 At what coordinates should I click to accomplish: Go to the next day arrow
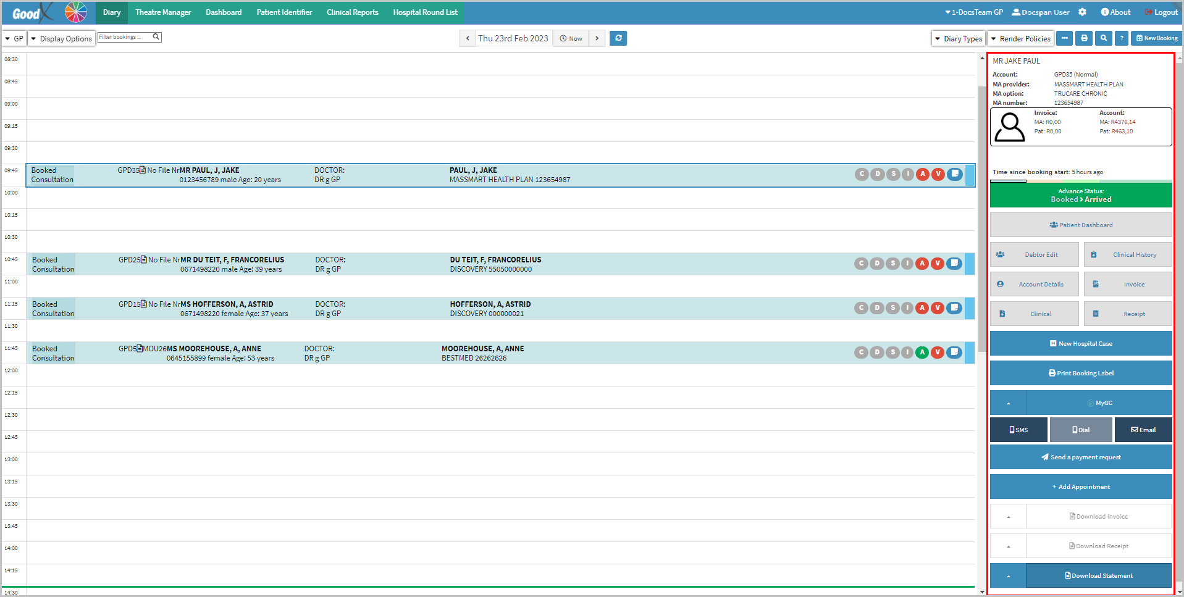tap(597, 38)
